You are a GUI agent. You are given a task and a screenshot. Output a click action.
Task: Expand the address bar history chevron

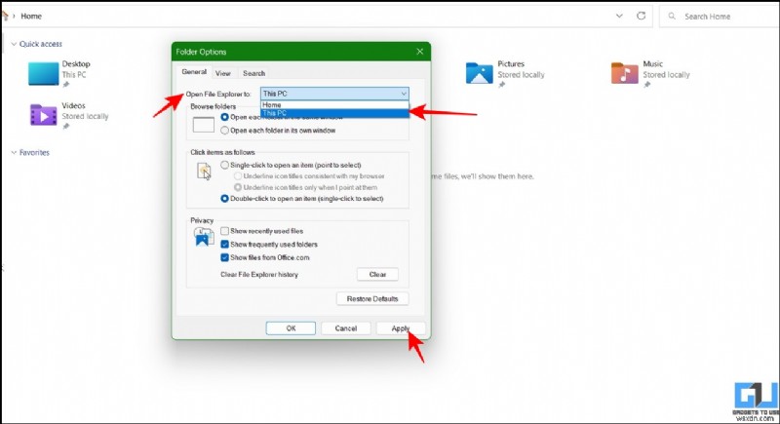(x=619, y=16)
